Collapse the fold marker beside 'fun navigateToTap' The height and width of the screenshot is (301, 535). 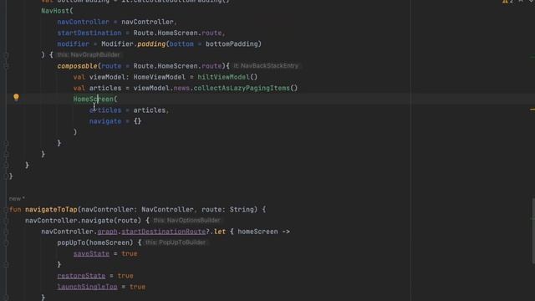pyautogui.click(x=6, y=210)
